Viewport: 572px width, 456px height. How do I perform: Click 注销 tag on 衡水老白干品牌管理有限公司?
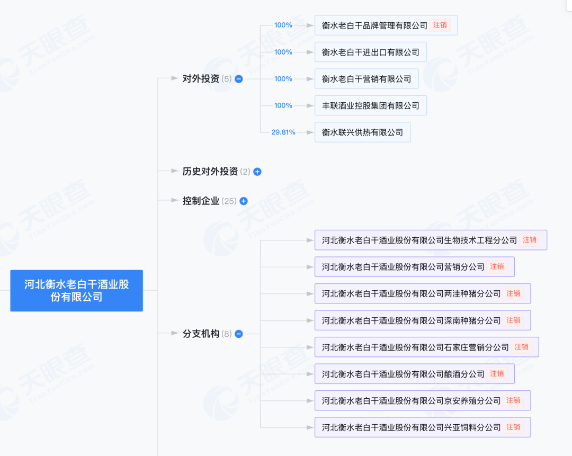coord(440,25)
